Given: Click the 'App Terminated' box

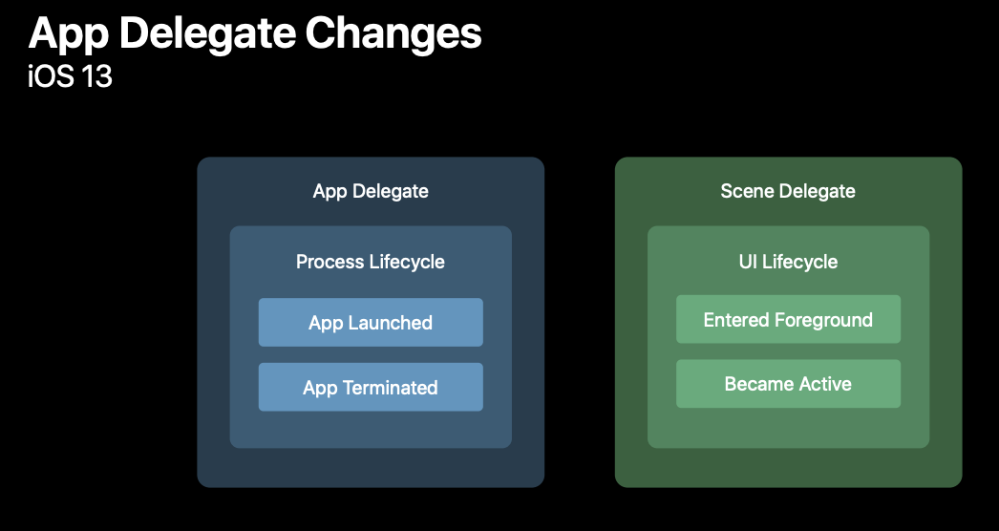Looking at the screenshot, I should tap(371, 387).
